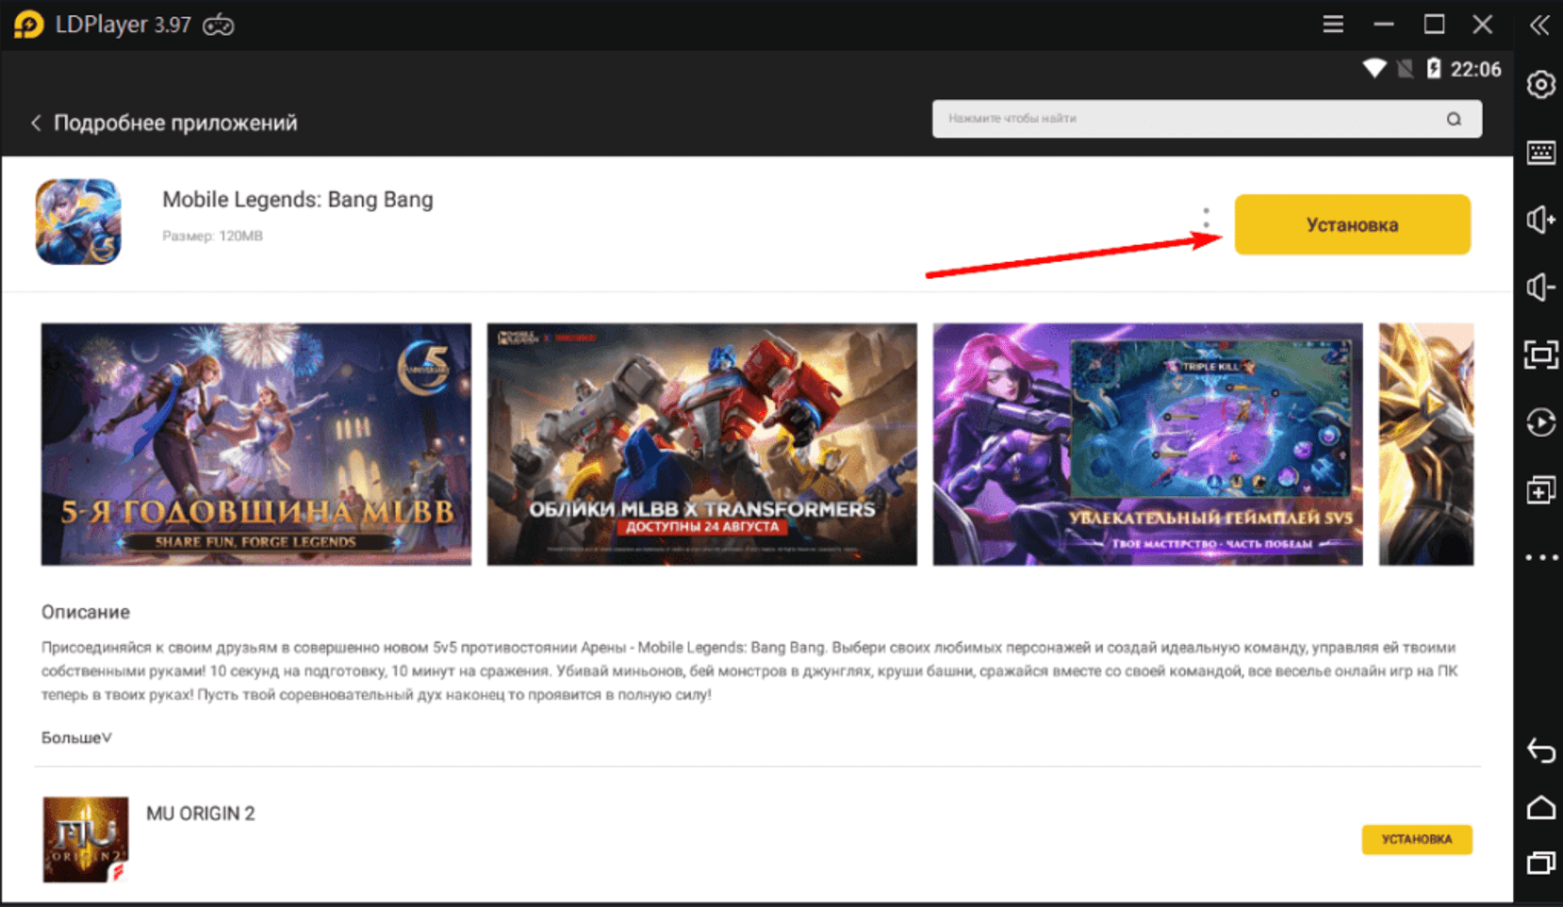
Task: Expand description with Больше link
Action: 76,737
